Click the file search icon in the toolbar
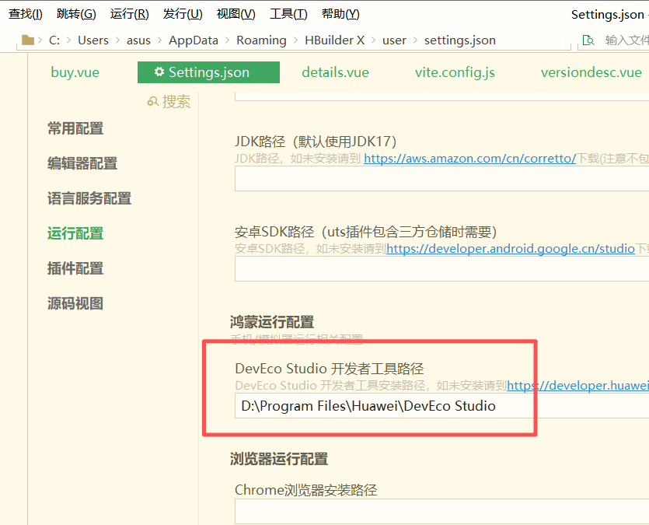This screenshot has width=649, height=525. coord(588,40)
